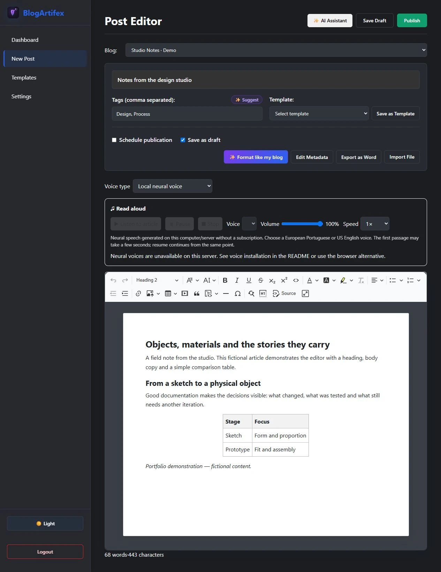Viewport: 441px width, 572px height.
Task: Open the Voice type dropdown
Action: coord(173,186)
